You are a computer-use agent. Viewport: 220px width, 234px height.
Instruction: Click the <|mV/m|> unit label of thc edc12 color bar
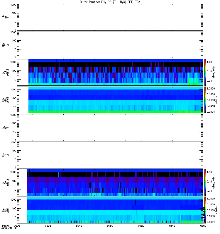tap(214, 183)
